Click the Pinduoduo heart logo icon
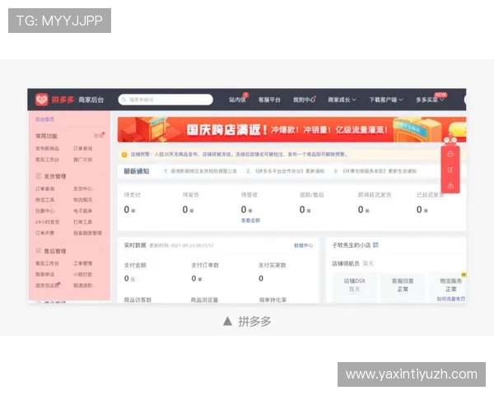This screenshot has height=395, width=494. [42, 100]
